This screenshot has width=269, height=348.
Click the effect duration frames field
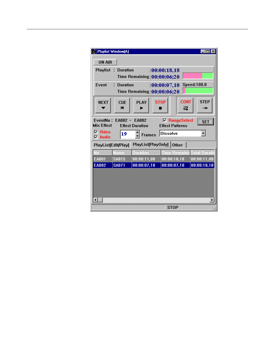pos(128,134)
